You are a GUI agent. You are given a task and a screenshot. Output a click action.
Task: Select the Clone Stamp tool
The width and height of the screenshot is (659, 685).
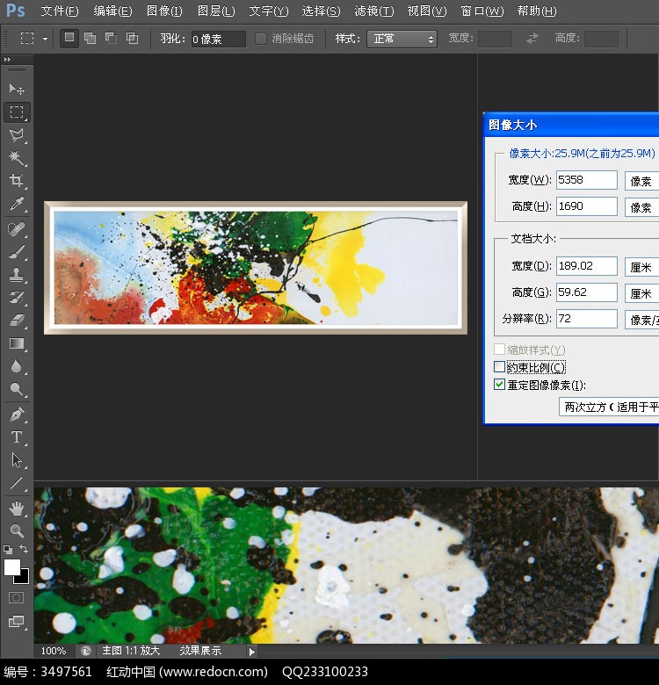17,275
